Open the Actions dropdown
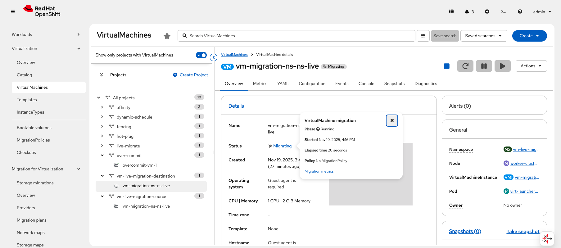 click(531, 66)
